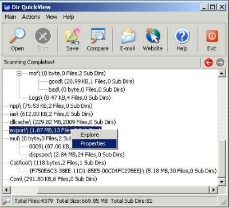Click the horizontal scrollbar right arrow
The height and width of the screenshot is (208, 229).
[x=214, y=190]
